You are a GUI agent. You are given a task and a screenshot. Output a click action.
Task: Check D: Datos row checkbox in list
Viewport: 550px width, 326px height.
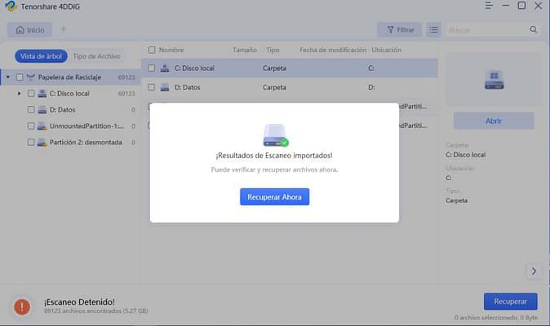[x=151, y=87]
